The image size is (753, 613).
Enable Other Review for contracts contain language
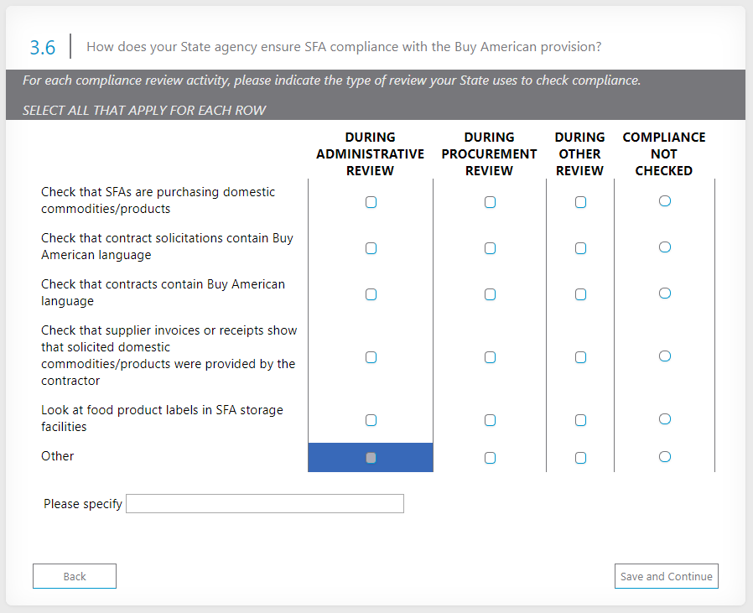[580, 294]
